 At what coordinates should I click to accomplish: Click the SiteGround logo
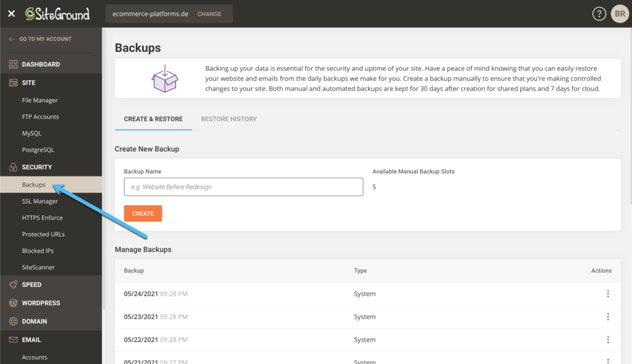tap(57, 14)
